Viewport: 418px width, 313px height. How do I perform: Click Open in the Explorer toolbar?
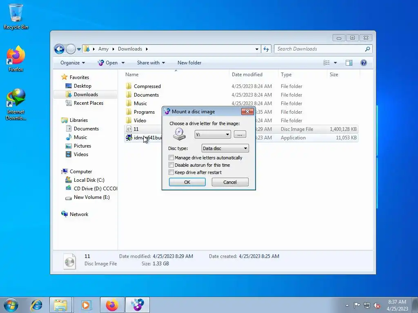pyautogui.click(x=108, y=63)
